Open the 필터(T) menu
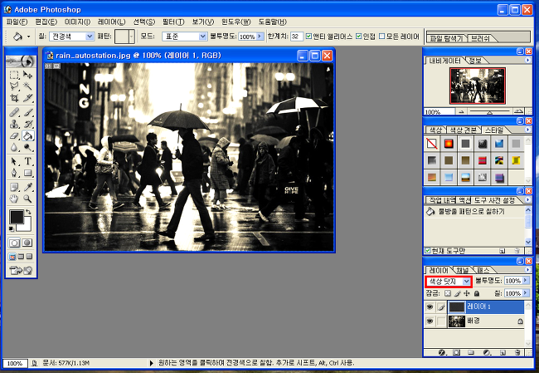This screenshot has width=539, height=373. pos(173,22)
